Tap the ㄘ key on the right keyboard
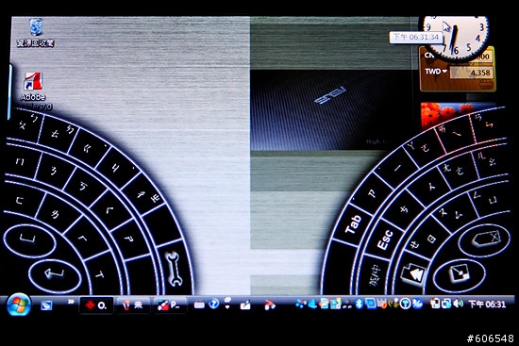The image size is (519, 346). click(404, 209)
